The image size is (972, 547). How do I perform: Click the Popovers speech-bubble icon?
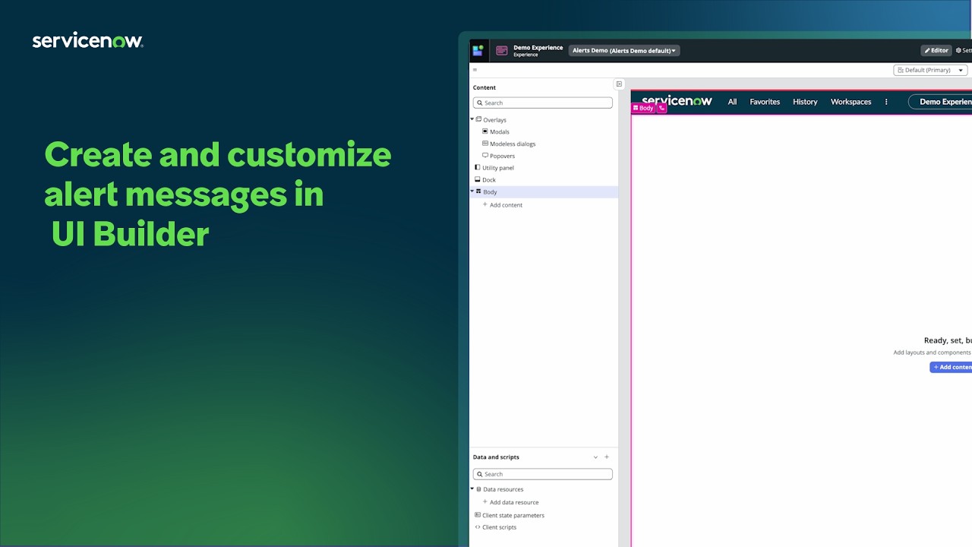(x=485, y=156)
